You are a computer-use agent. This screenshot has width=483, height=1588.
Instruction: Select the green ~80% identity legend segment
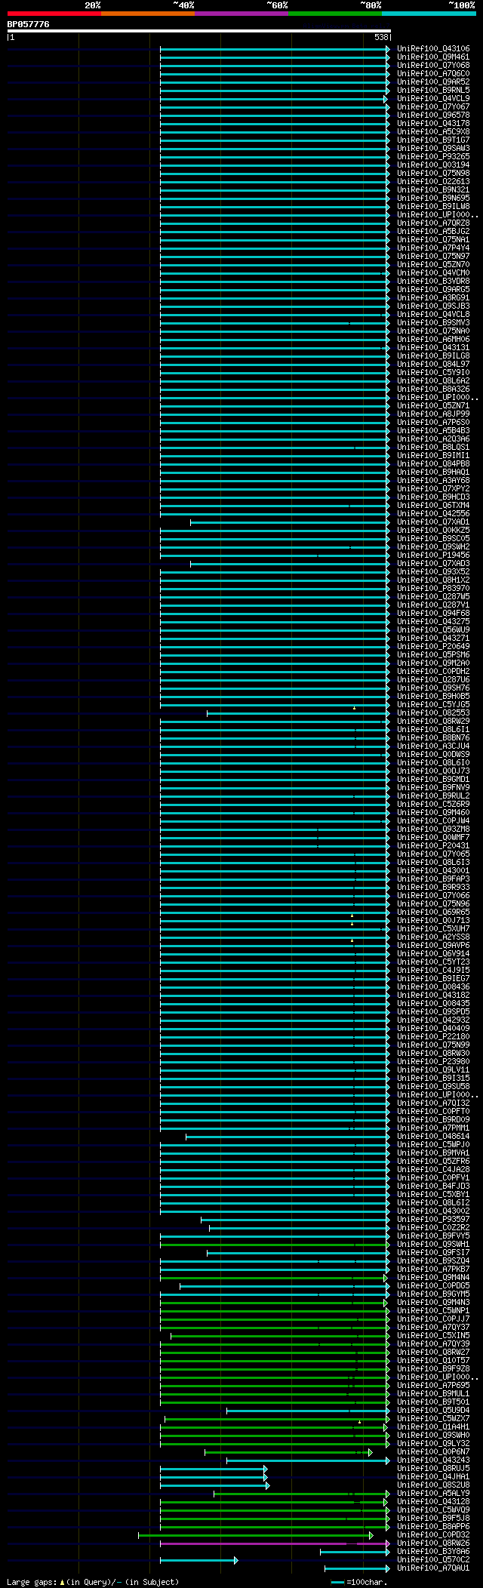(x=334, y=14)
